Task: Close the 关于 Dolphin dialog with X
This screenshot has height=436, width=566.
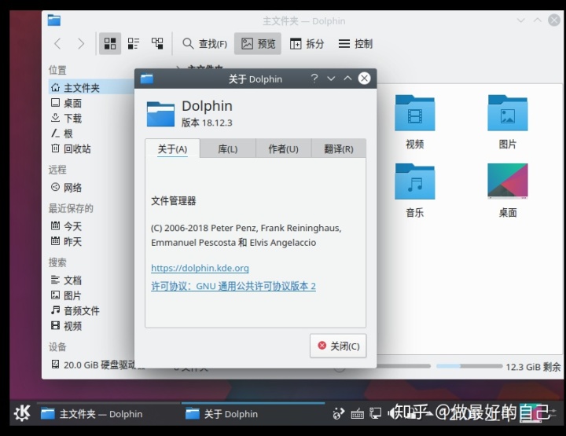Action: [364, 79]
